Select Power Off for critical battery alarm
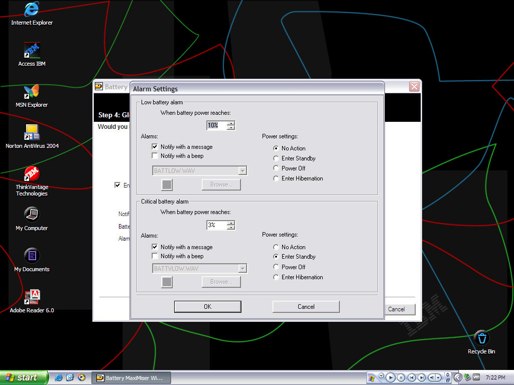Screen dimensions: 514x385 [x=276, y=267]
